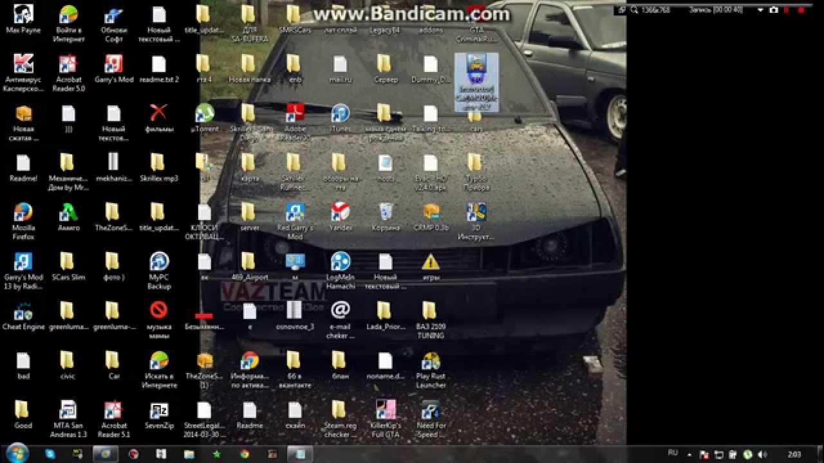Open the музыка мамы item

[159, 320]
